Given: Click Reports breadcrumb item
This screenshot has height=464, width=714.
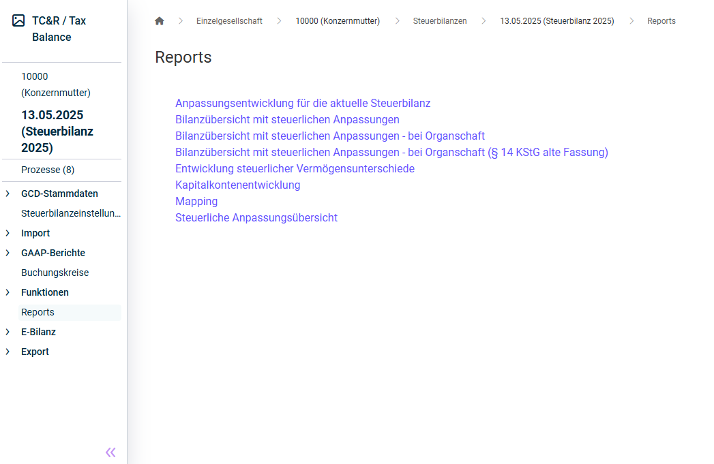Looking at the screenshot, I should pos(661,21).
